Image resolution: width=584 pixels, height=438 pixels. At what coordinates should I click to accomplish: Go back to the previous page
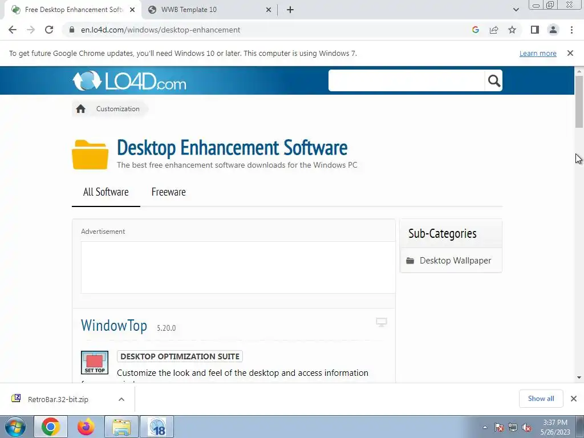(x=13, y=30)
